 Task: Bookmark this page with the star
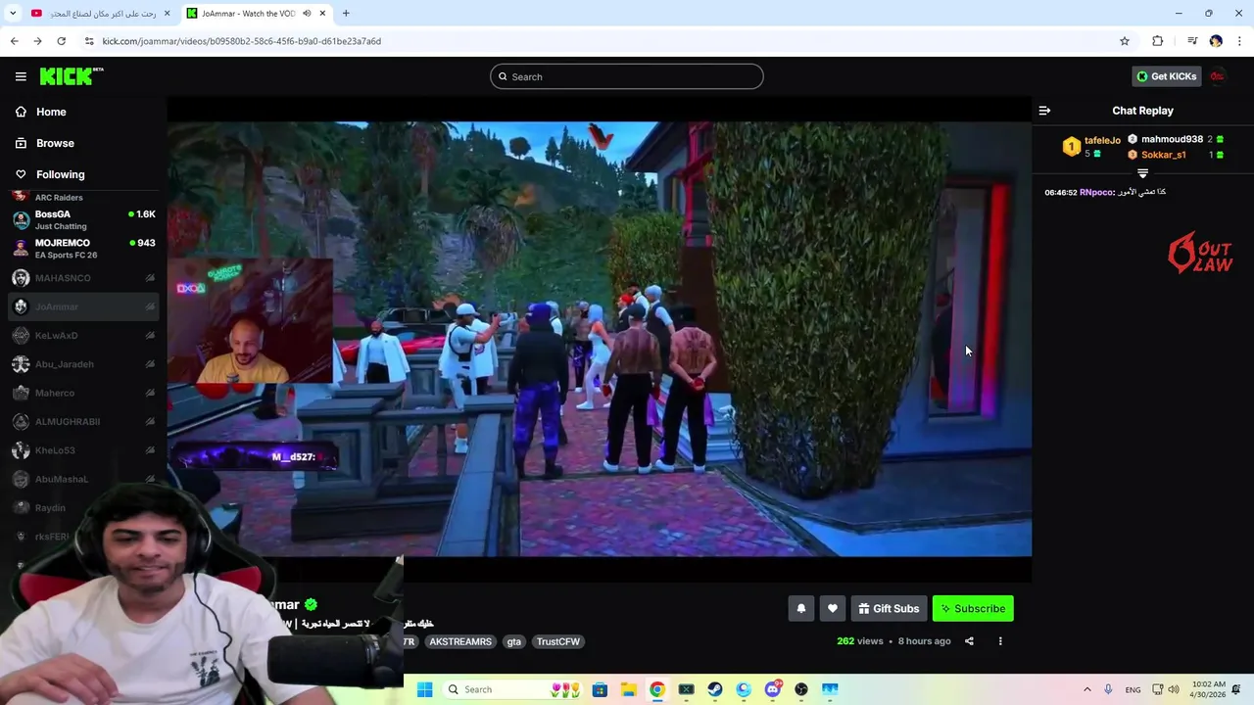click(1125, 41)
